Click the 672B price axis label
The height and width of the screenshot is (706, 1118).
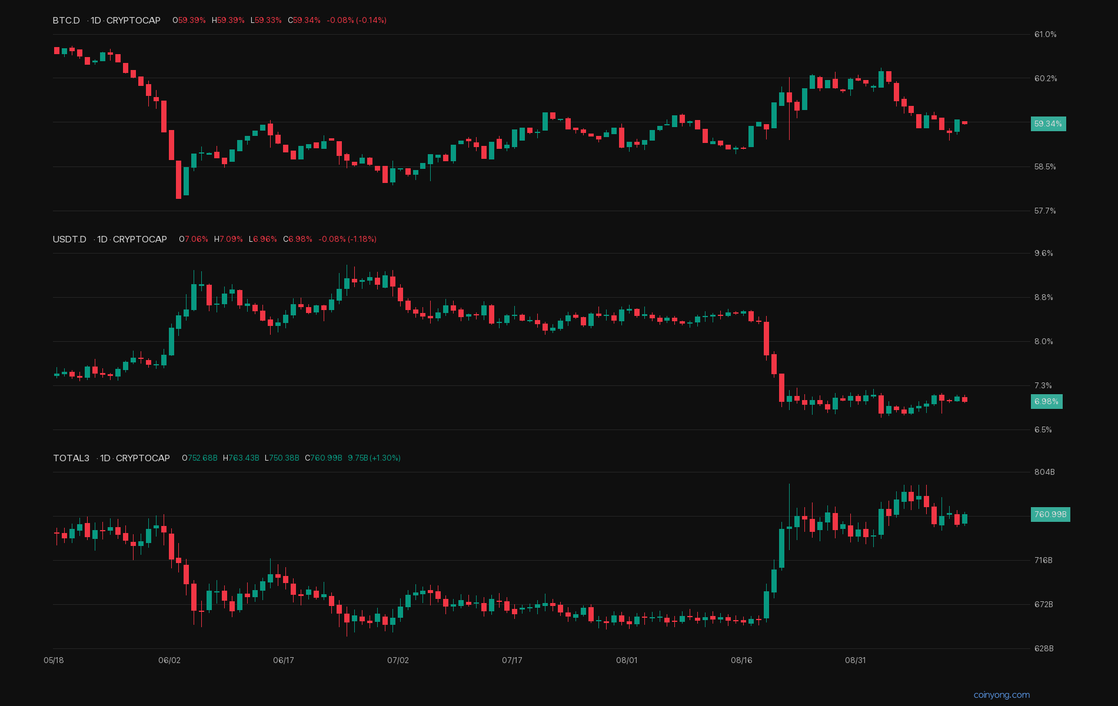coord(1044,605)
